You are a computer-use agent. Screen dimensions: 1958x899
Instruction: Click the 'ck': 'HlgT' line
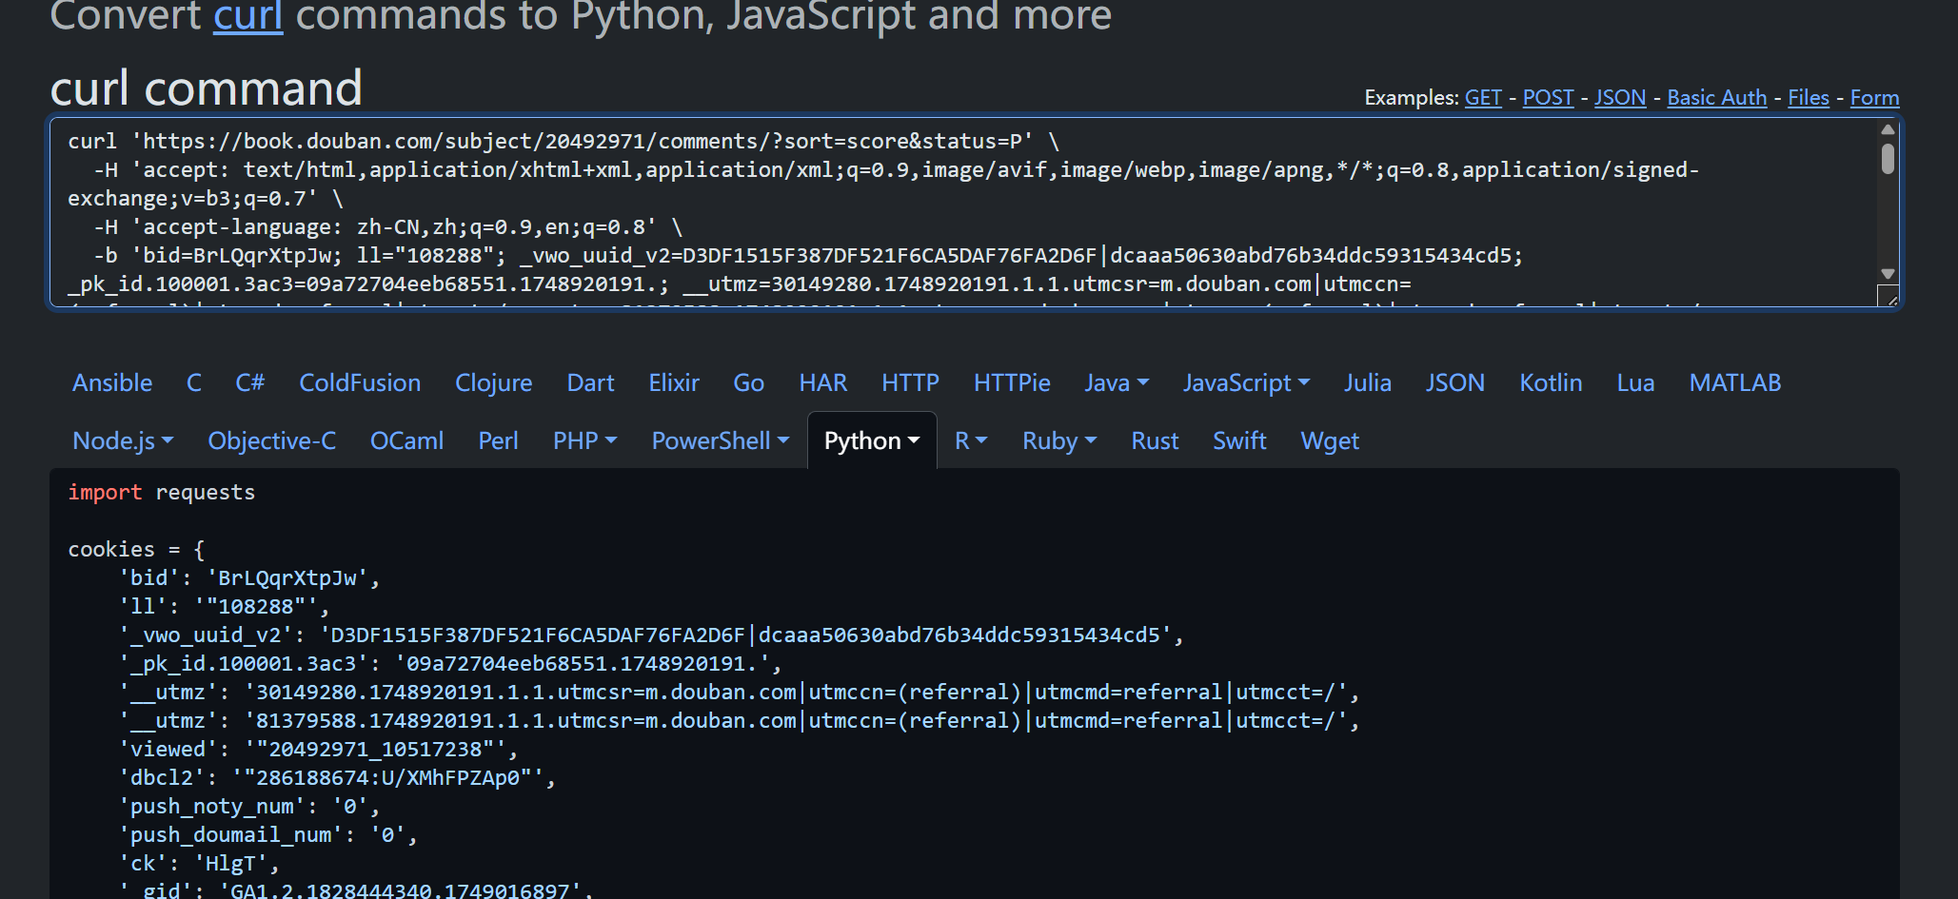(199, 863)
